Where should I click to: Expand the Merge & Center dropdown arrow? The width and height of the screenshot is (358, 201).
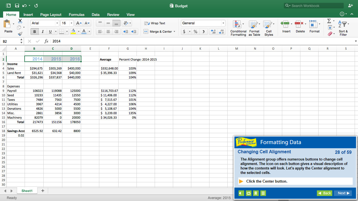click(x=175, y=32)
